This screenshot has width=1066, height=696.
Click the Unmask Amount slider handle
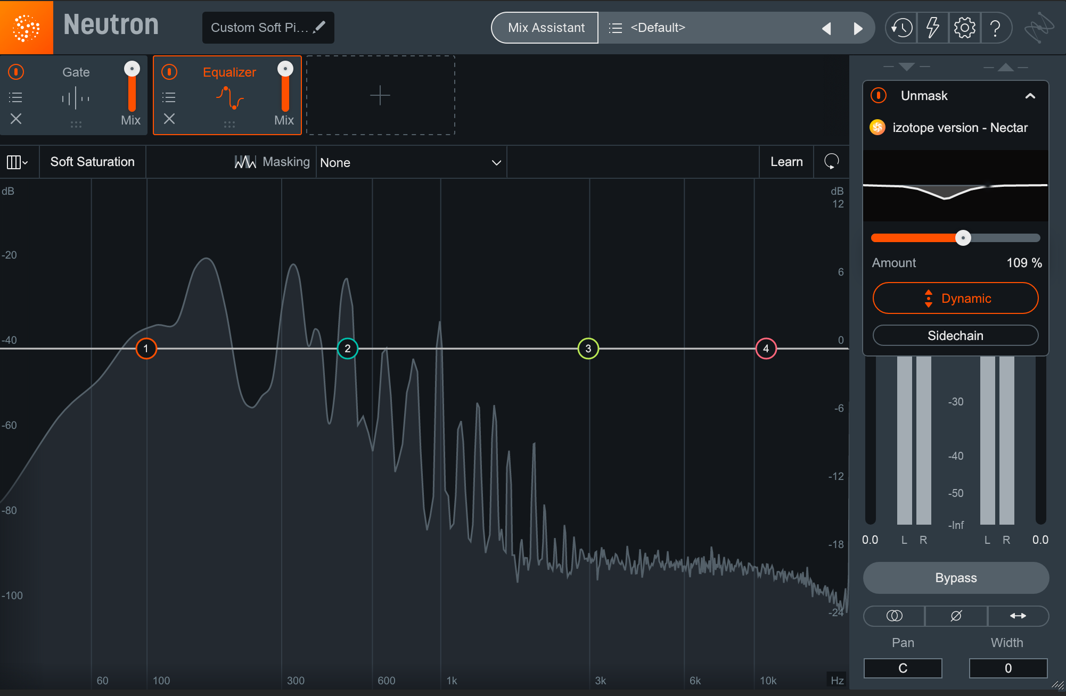pyautogui.click(x=963, y=238)
